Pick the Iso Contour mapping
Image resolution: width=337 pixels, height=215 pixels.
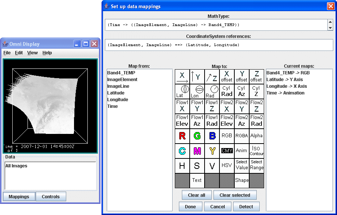pyautogui.click(x=256, y=151)
